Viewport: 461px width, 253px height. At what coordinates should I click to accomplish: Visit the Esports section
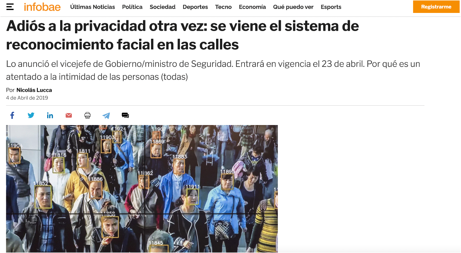331,7
